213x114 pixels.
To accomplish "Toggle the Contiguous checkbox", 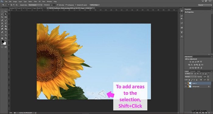I will pyautogui.click(x=66, y=5).
